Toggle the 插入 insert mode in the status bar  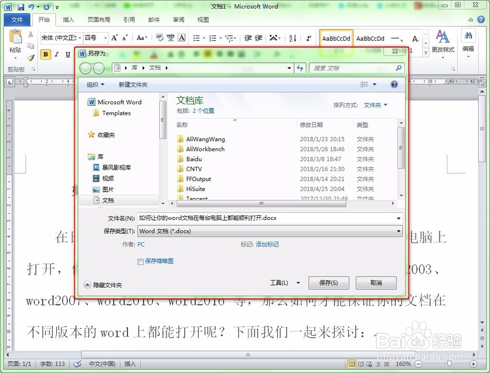point(130,364)
